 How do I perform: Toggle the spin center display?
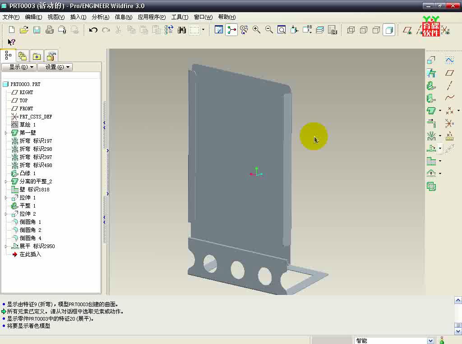click(x=231, y=30)
